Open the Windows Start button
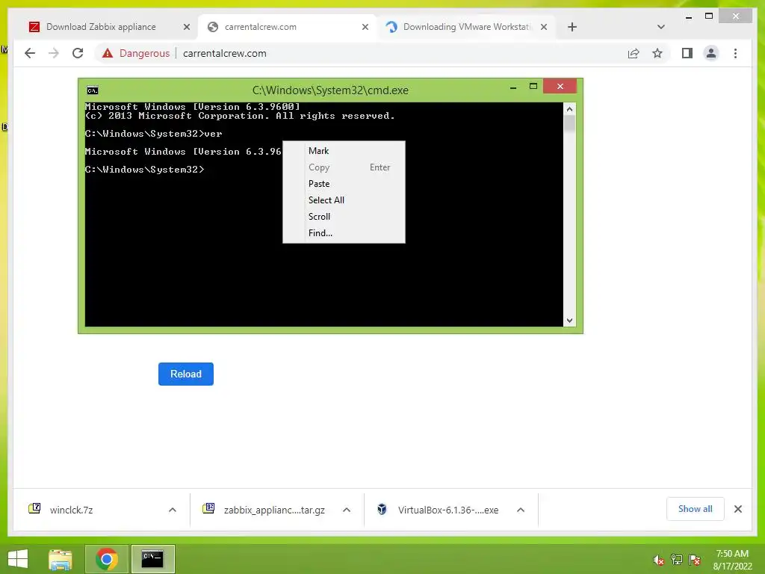 [18, 559]
